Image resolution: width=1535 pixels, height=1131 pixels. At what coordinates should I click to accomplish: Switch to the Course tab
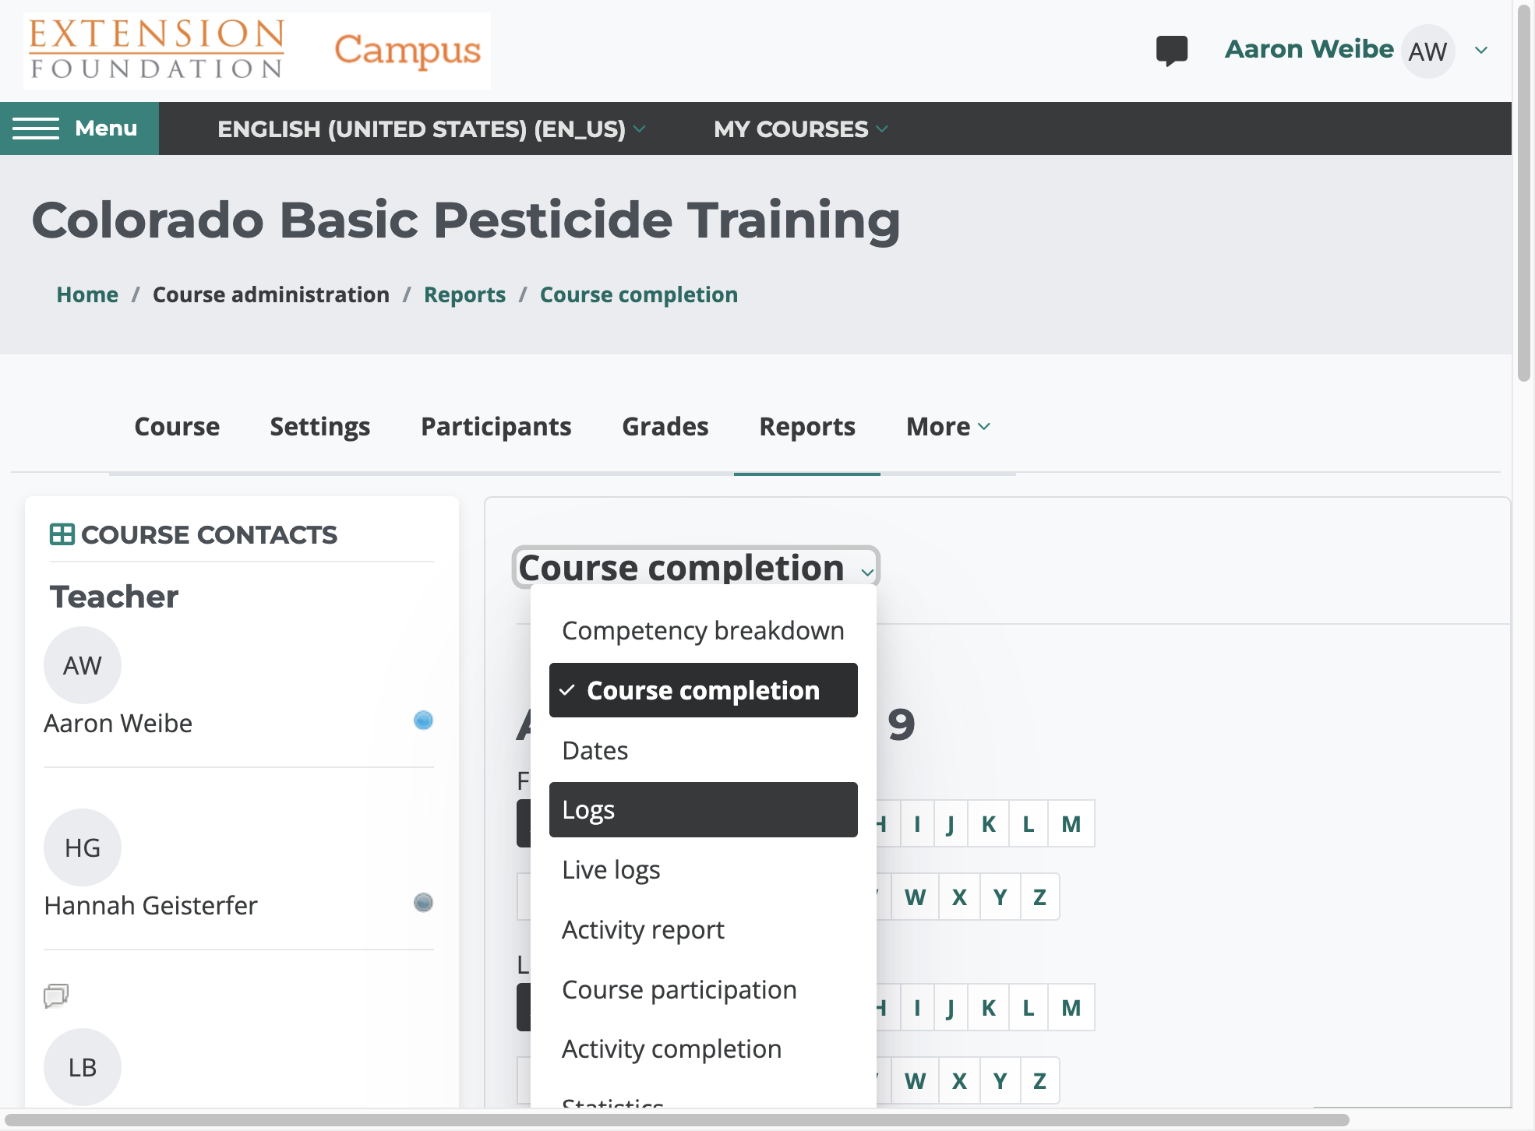[x=177, y=427]
